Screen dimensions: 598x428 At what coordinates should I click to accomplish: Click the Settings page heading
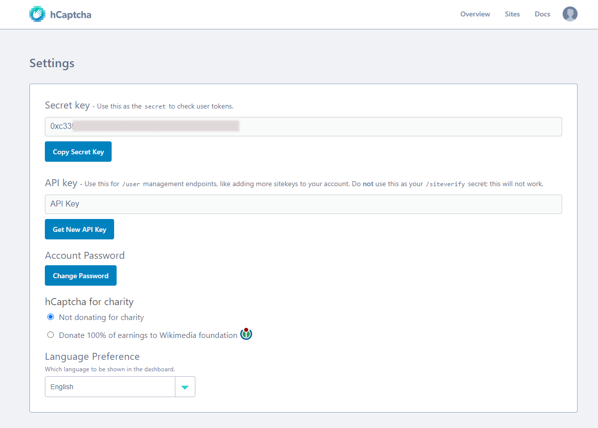(x=52, y=63)
